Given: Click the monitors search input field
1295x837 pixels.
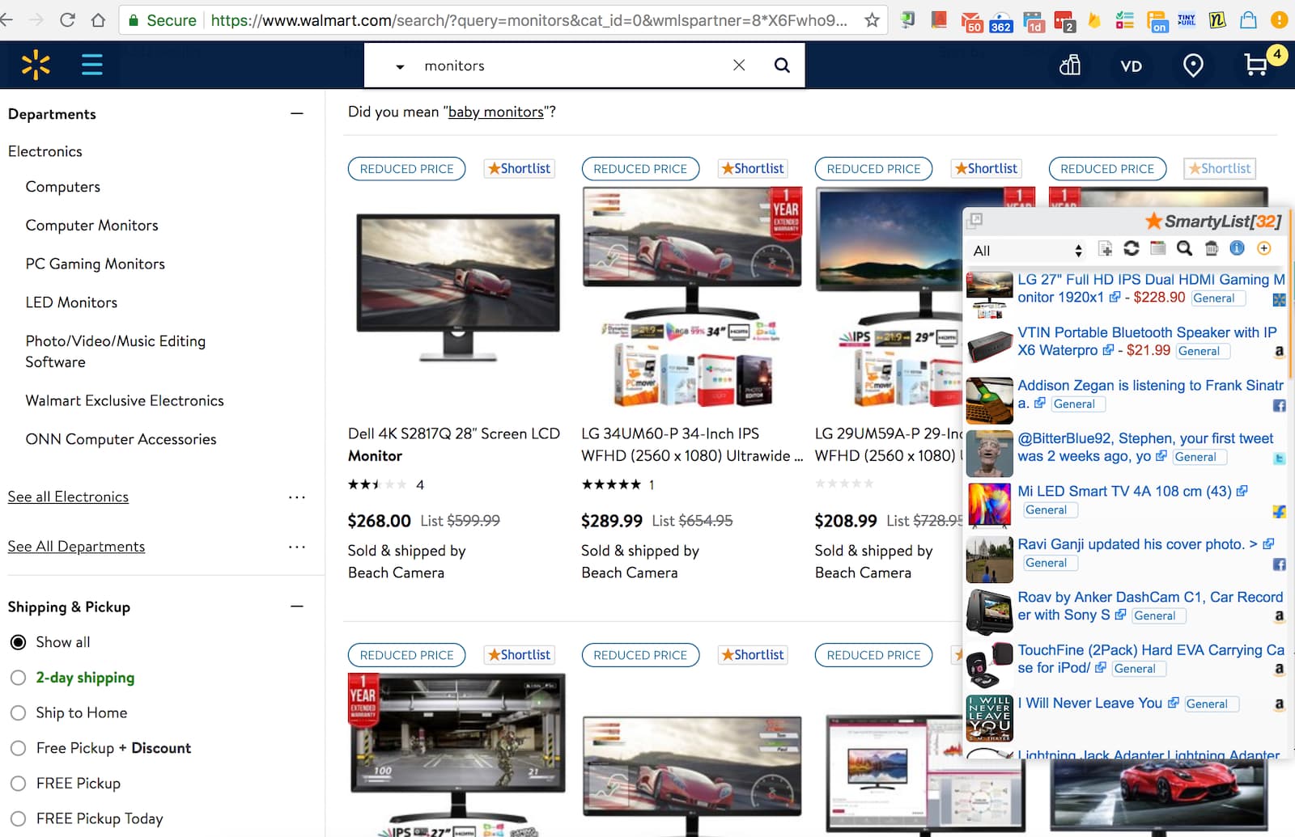Looking at the screenshot, I should pos(567,66).
